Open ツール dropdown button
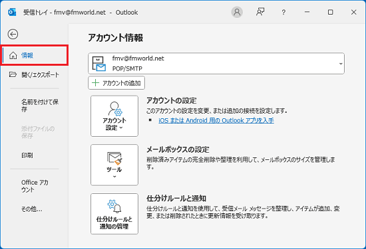 pos(114,165)
